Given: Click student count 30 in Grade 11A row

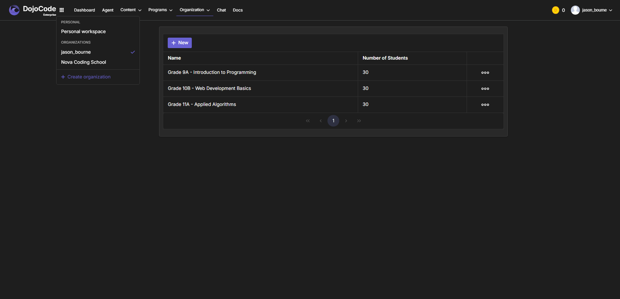Looking at the screenshot, I should 365,104.
